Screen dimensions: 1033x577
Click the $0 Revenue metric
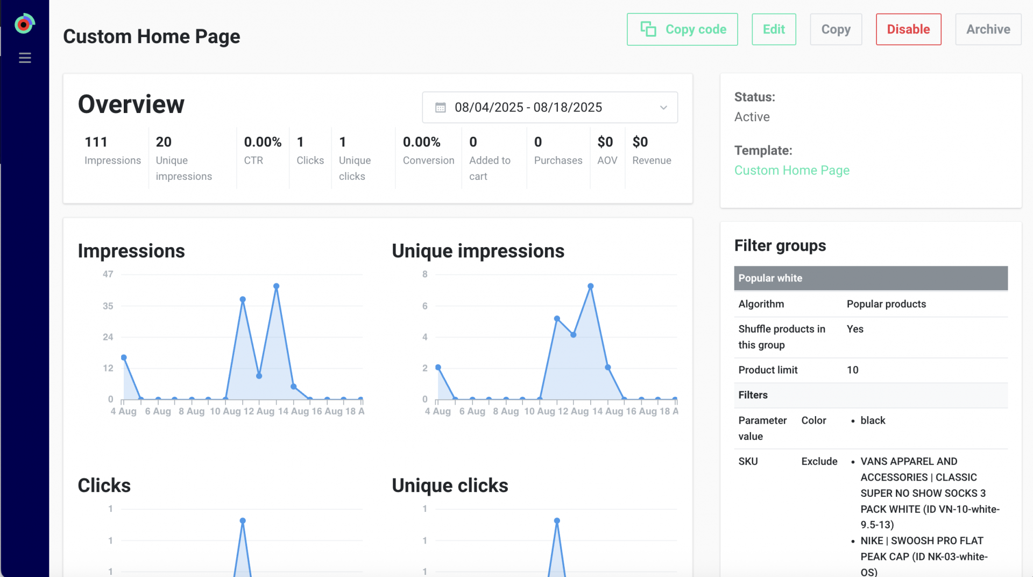click(x=652, y=151)
